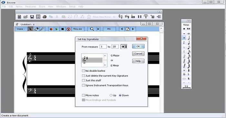This screenshot has width=226, height=118.
Task: Click the Save disk icon
Action: tap(32, 17)
